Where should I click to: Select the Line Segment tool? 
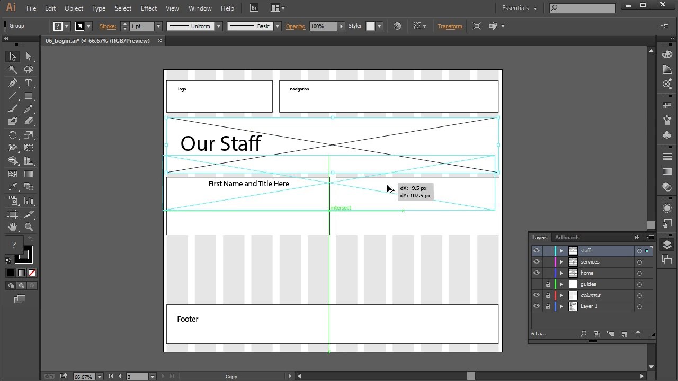click(13, 96)
